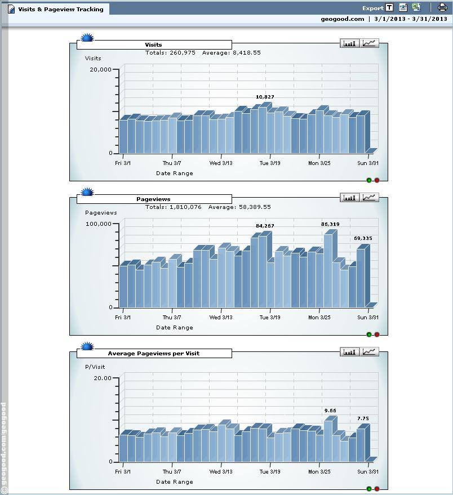Click blue starburst icon on Pageviews chart
The height and width of the screenshot is (495, 453).
[x=87, y=193]
